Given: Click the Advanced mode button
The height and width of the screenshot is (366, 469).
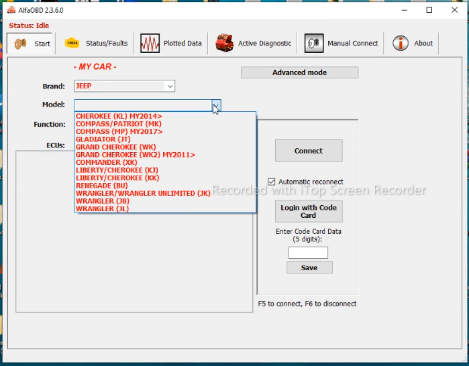Looking at the screenshot, I should [x=299, y=72].
